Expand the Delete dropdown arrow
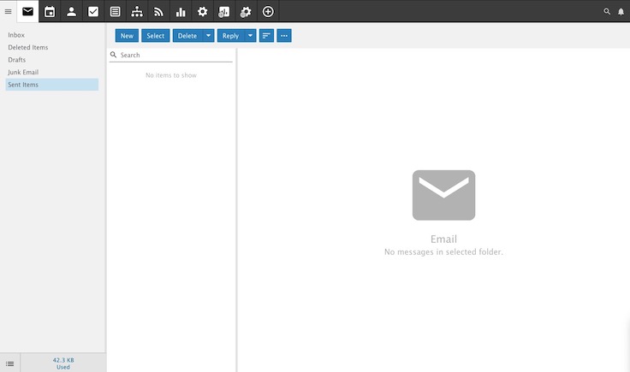This screenshot has height=372, width=630. click(x=209, y=36)
